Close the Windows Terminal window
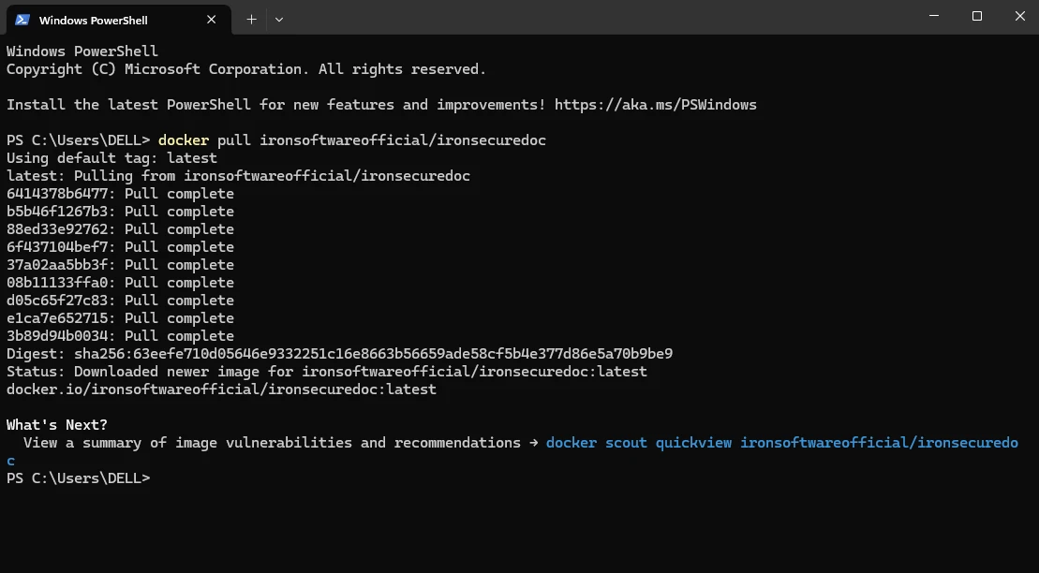This screenshot has height=573, width=1039. [x=1019, y=16]
